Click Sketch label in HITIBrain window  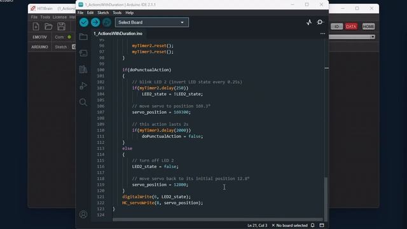pyautogui.click(x=61, y=47)
